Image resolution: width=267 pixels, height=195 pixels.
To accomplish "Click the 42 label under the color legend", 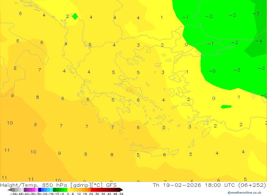I will pyautogui.click(x=109, y=194).
